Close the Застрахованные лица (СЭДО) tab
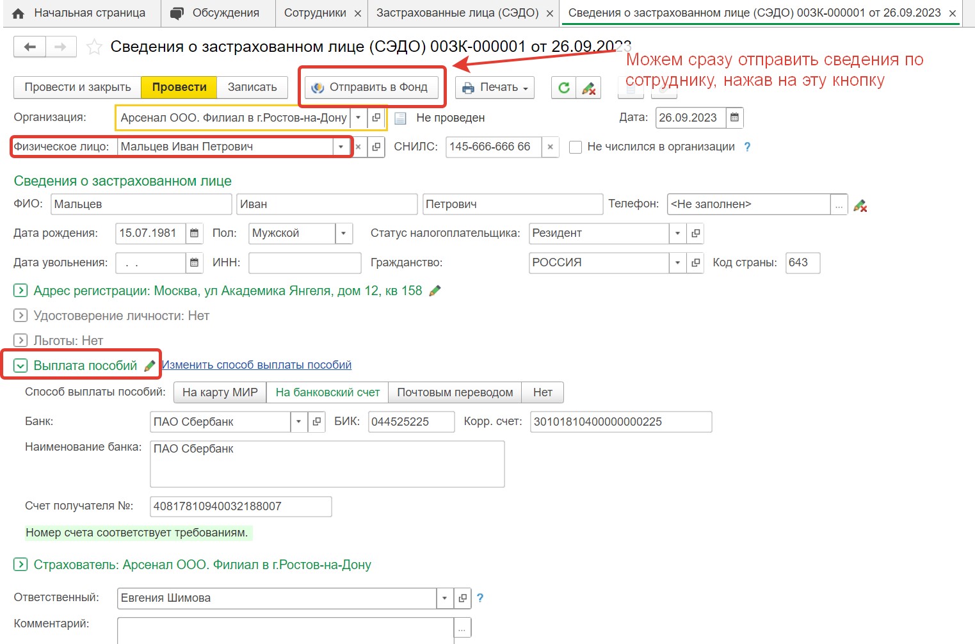The height and width of the screenshot is (644, 975). coord(550,13)
